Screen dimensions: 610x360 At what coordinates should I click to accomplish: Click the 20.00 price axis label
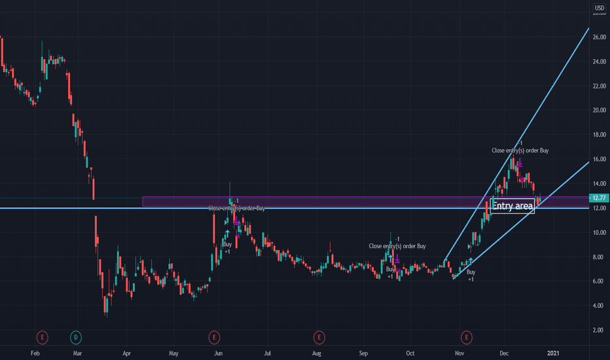600,111
